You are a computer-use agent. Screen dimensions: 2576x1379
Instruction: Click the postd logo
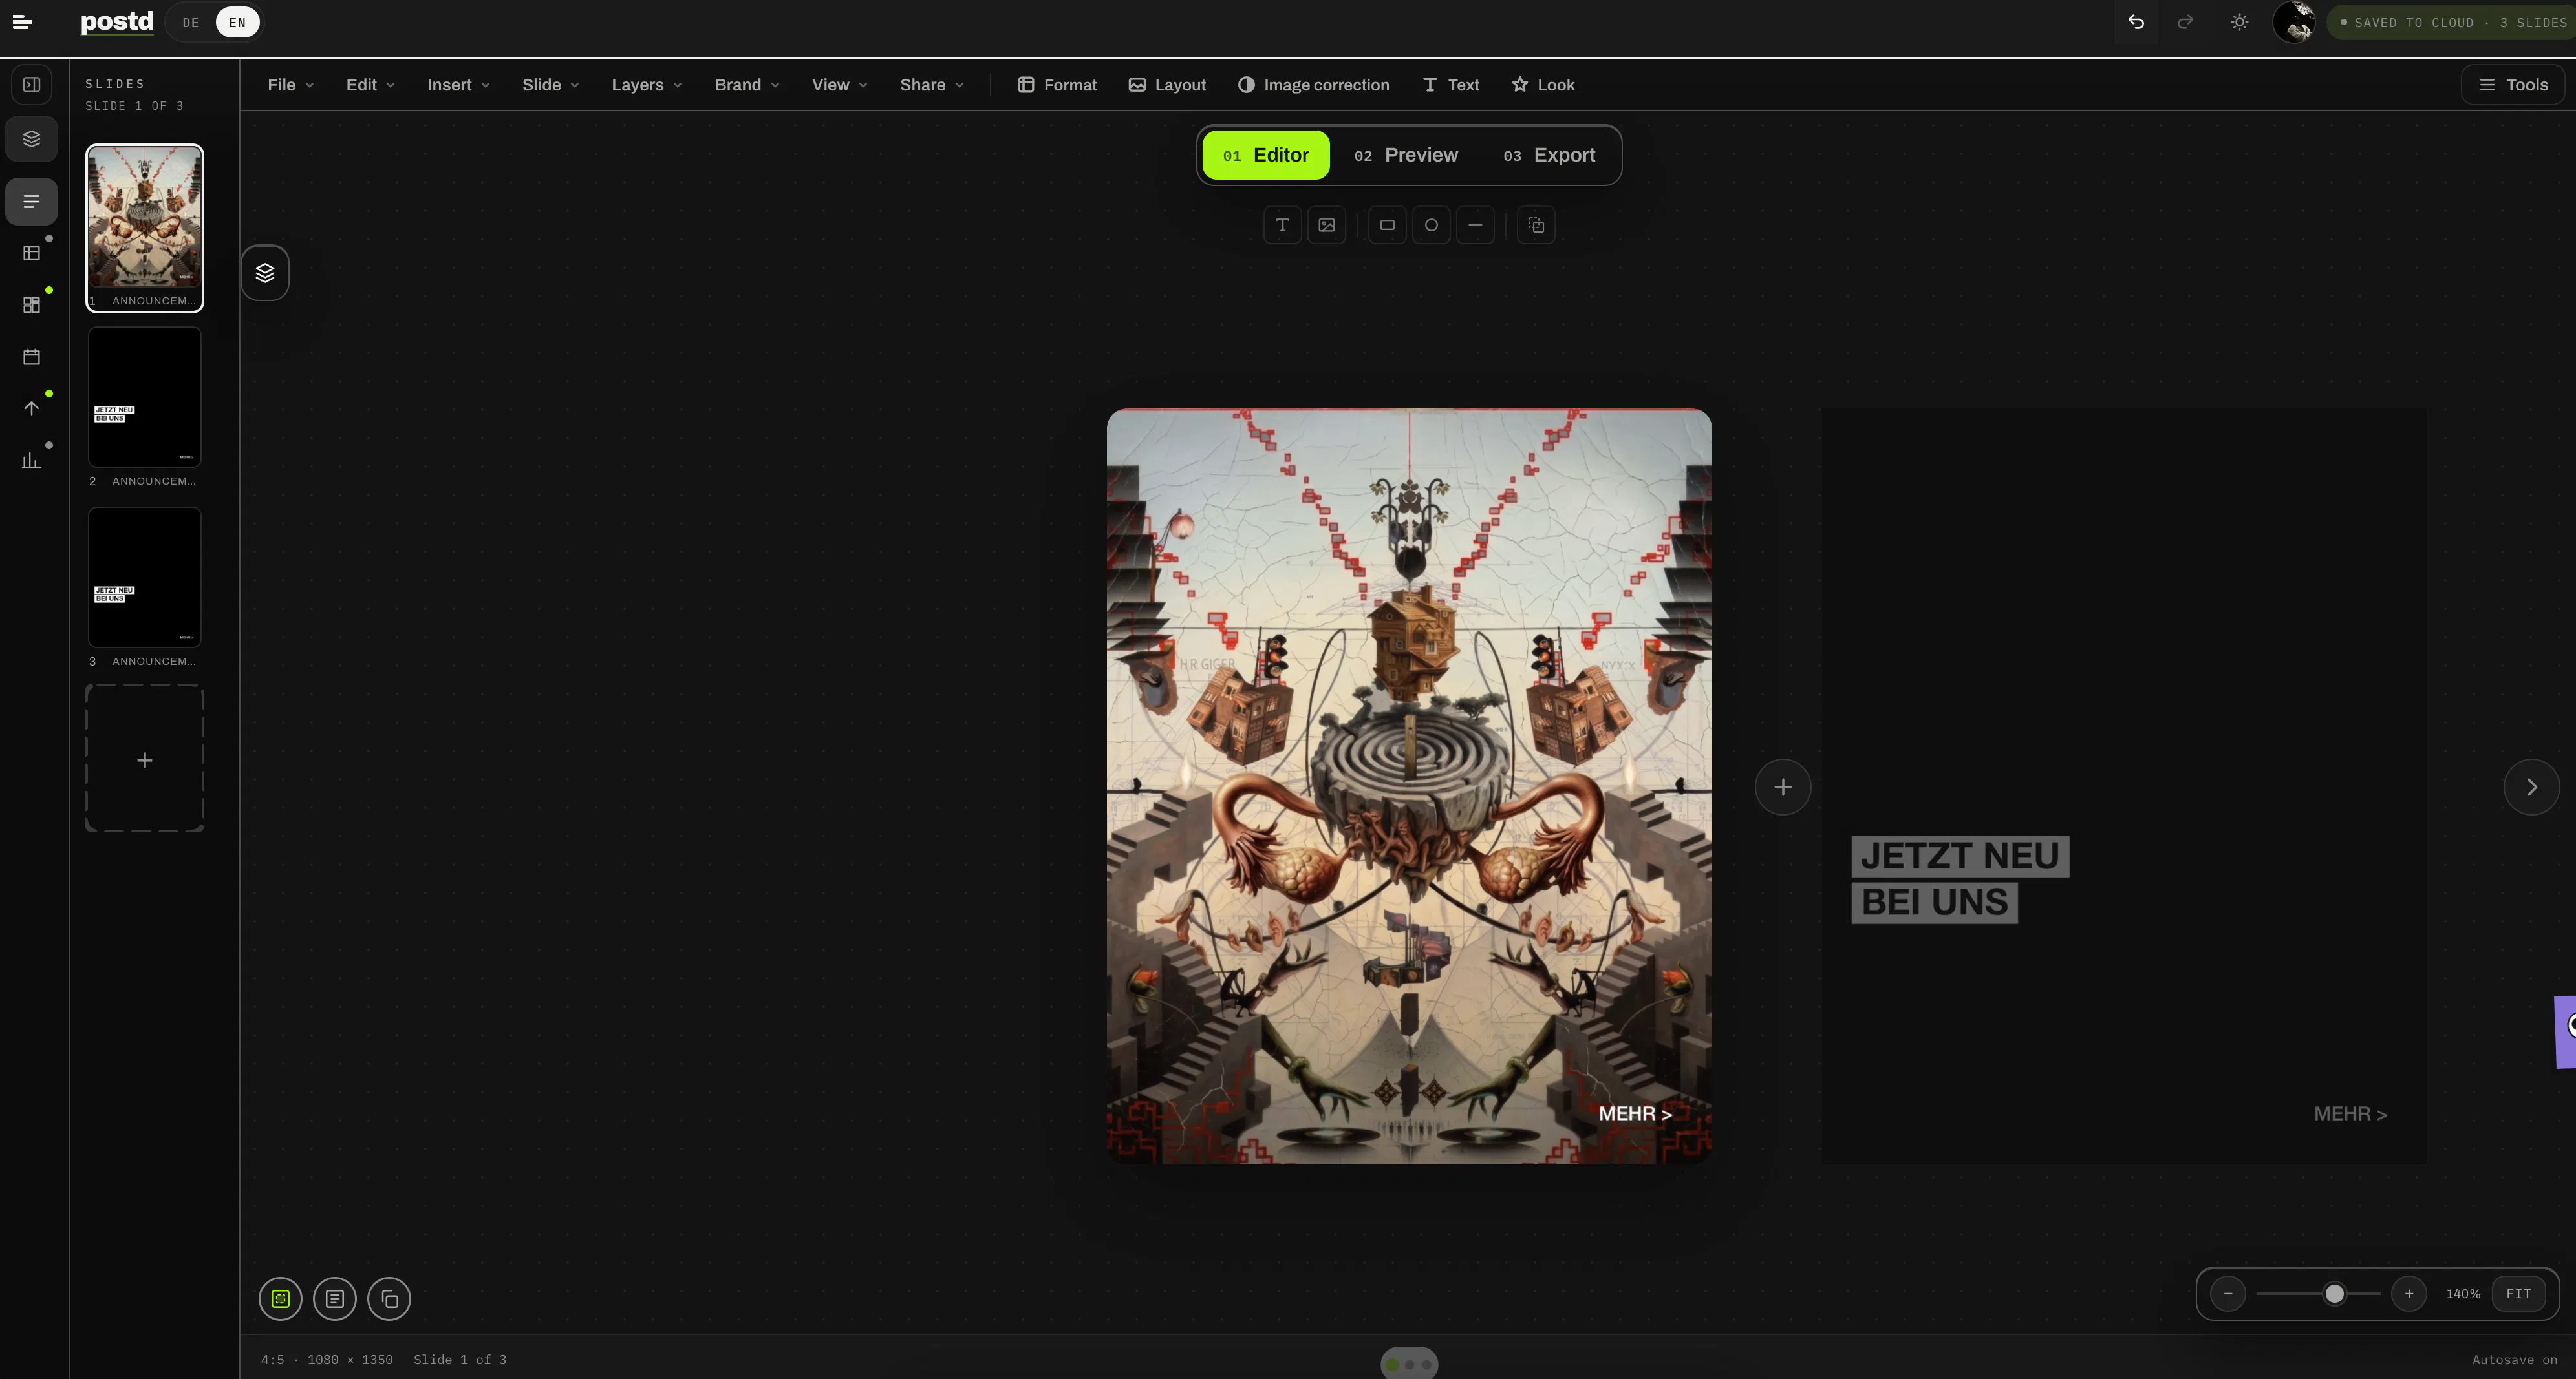117,22
